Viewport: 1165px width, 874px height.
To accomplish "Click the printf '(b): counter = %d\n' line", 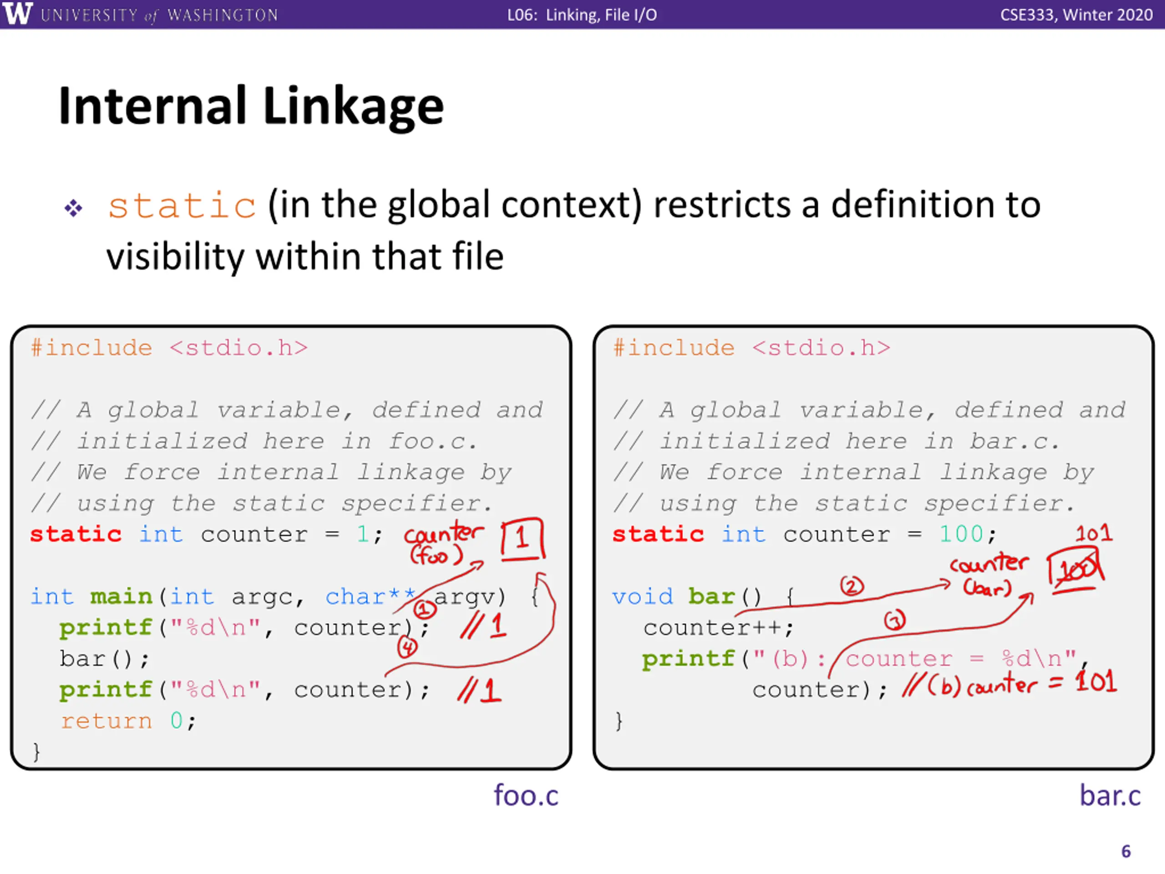I will (x=865, y=659).
